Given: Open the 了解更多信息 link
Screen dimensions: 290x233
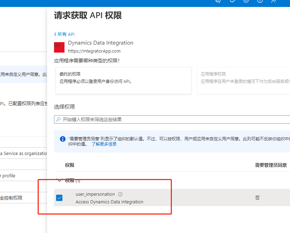Looking at the screenshot, I should 104,144.
